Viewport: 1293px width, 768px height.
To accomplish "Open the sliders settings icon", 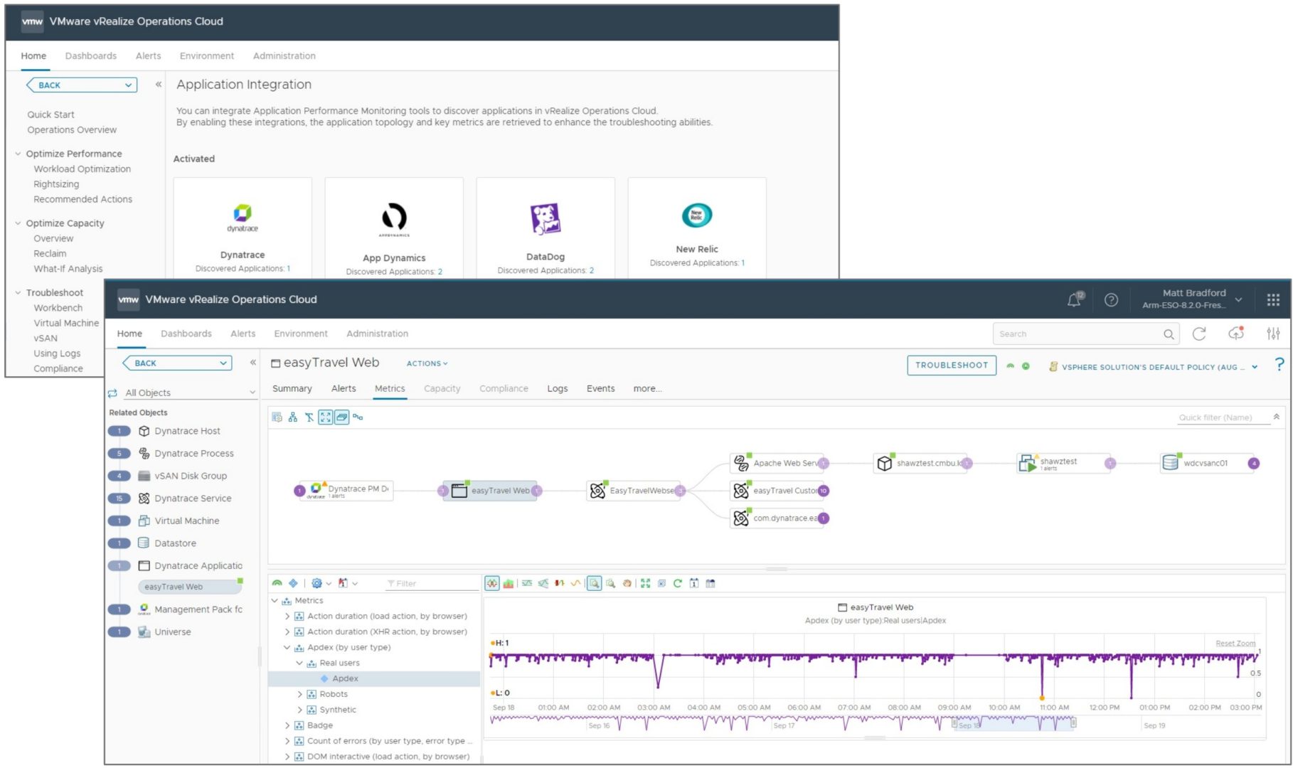I will click(1272, 334).
